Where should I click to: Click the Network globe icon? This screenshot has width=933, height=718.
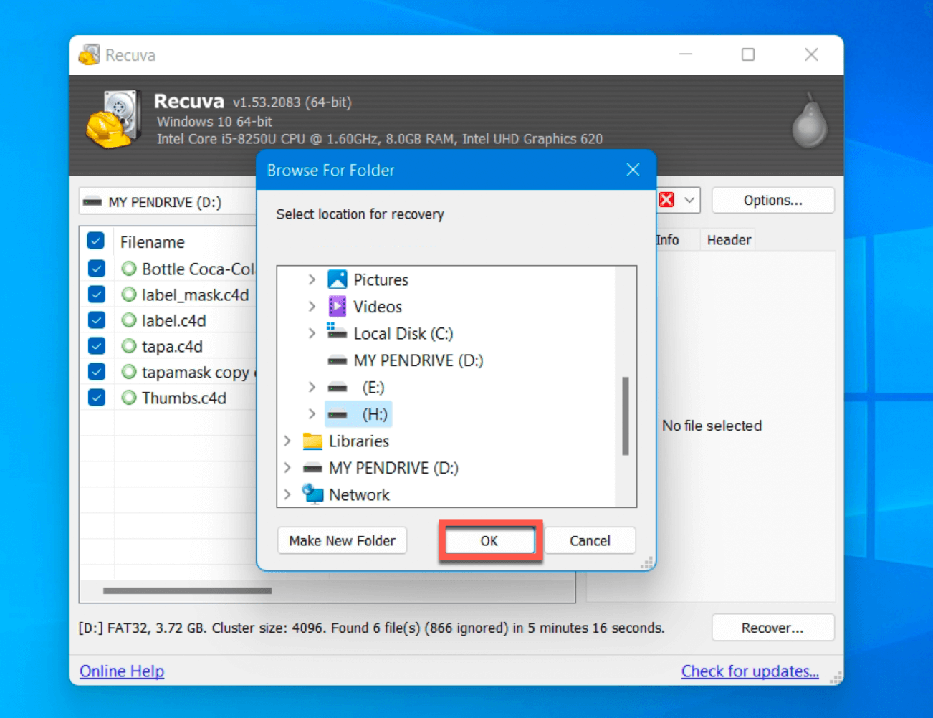[312, 494]
